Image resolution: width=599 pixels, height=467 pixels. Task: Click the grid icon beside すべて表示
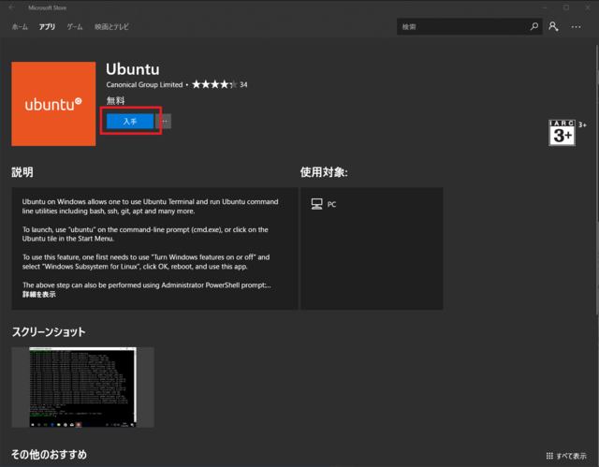pos(549,456)
